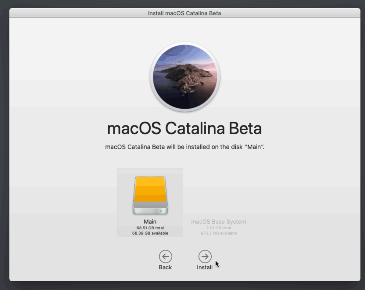Click the quoted "Main" word in description
This screenshot has height=290, width=365.
click(x=254, y=147)
